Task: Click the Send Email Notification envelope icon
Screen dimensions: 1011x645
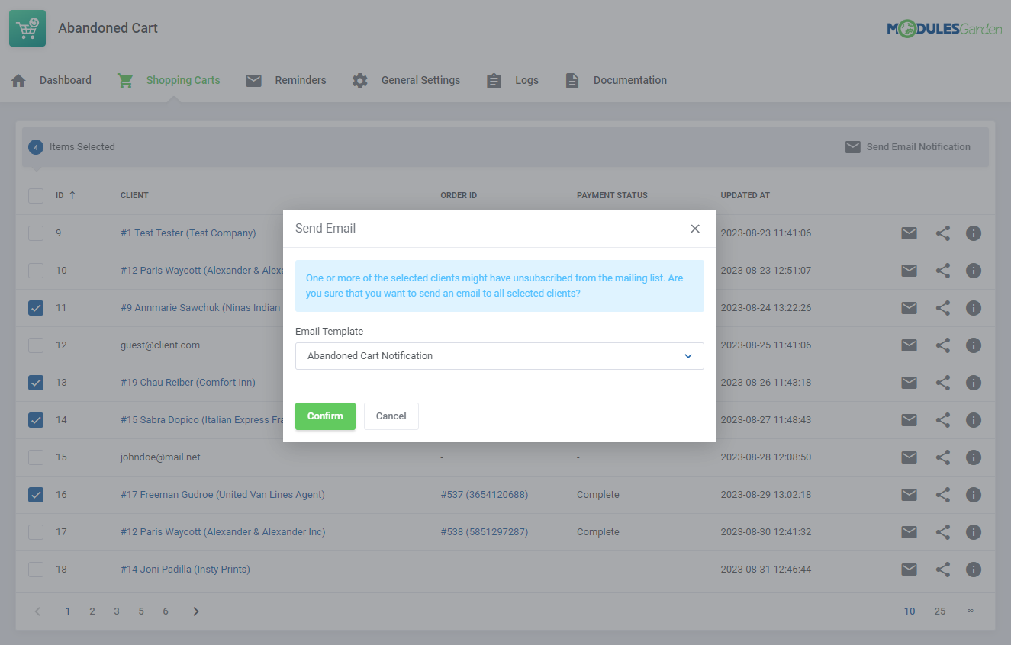Action: pyautogui.click(x=852, y=146)
